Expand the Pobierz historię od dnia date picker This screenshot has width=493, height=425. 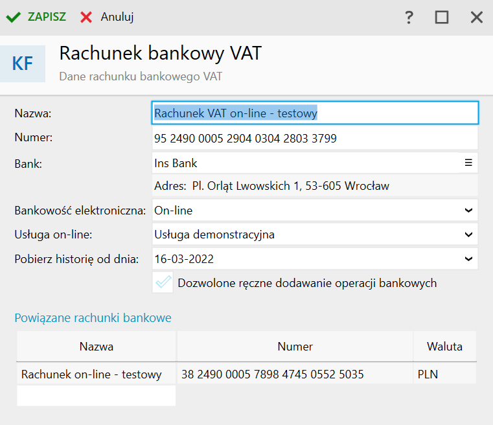coord(468,258)
